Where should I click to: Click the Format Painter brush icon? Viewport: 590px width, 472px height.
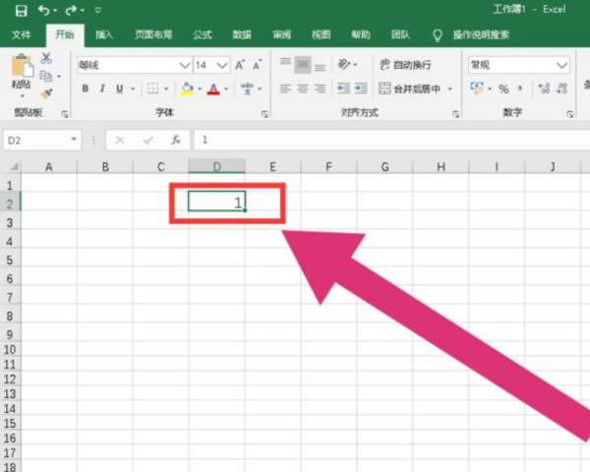pos(46,93)
